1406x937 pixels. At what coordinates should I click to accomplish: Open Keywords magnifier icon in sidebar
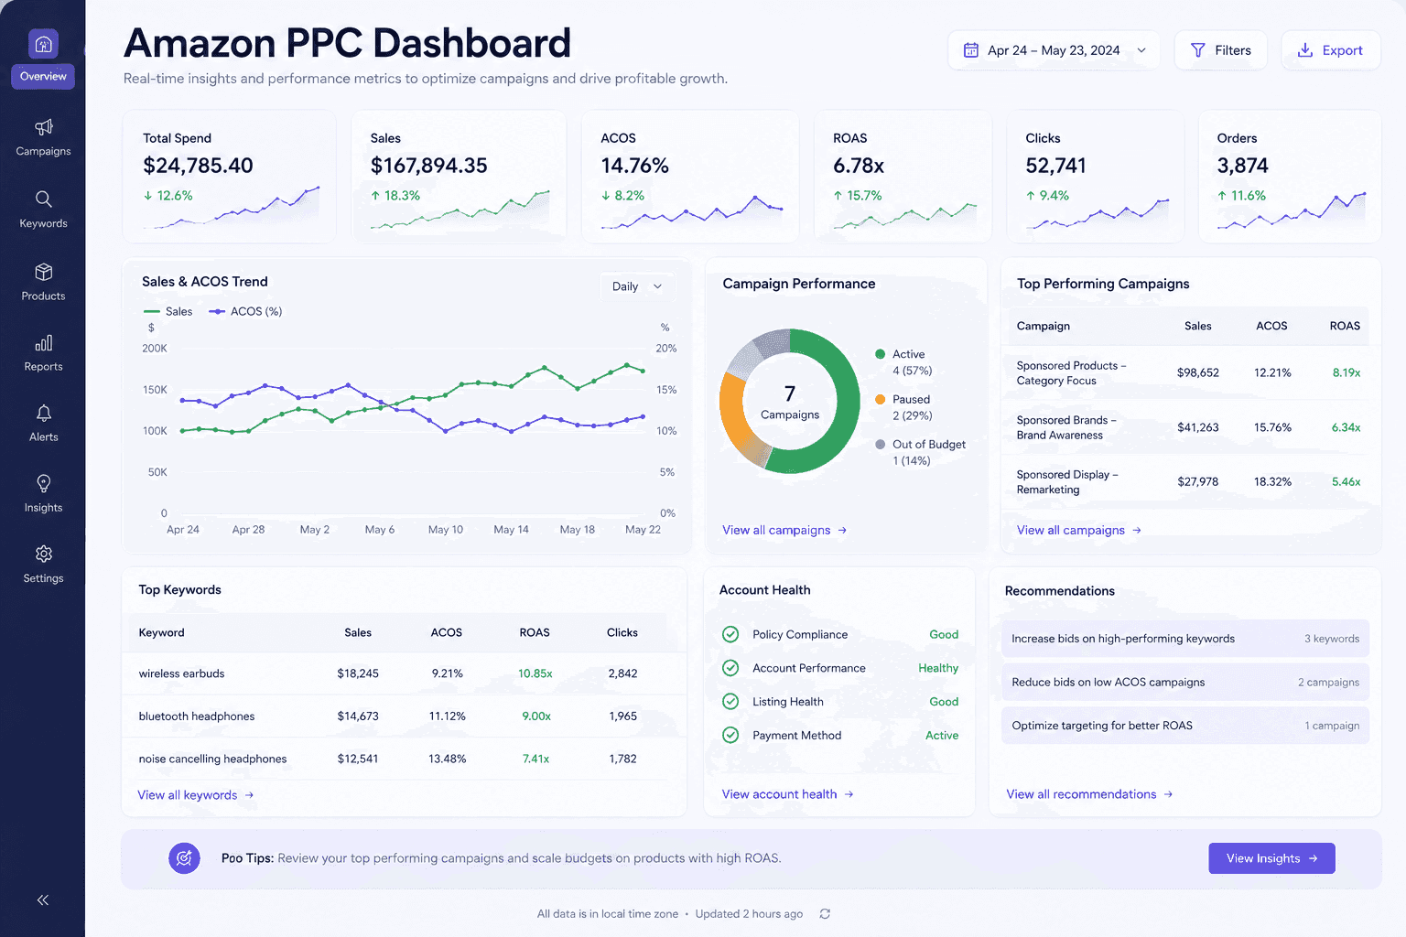(x=43, y=199)
